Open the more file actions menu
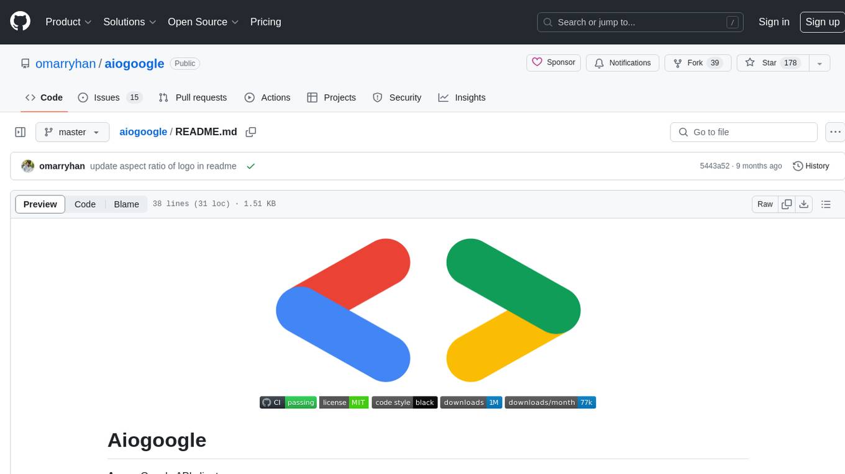The height and width of the screenshot is (474, 845). tap(836, 132)
